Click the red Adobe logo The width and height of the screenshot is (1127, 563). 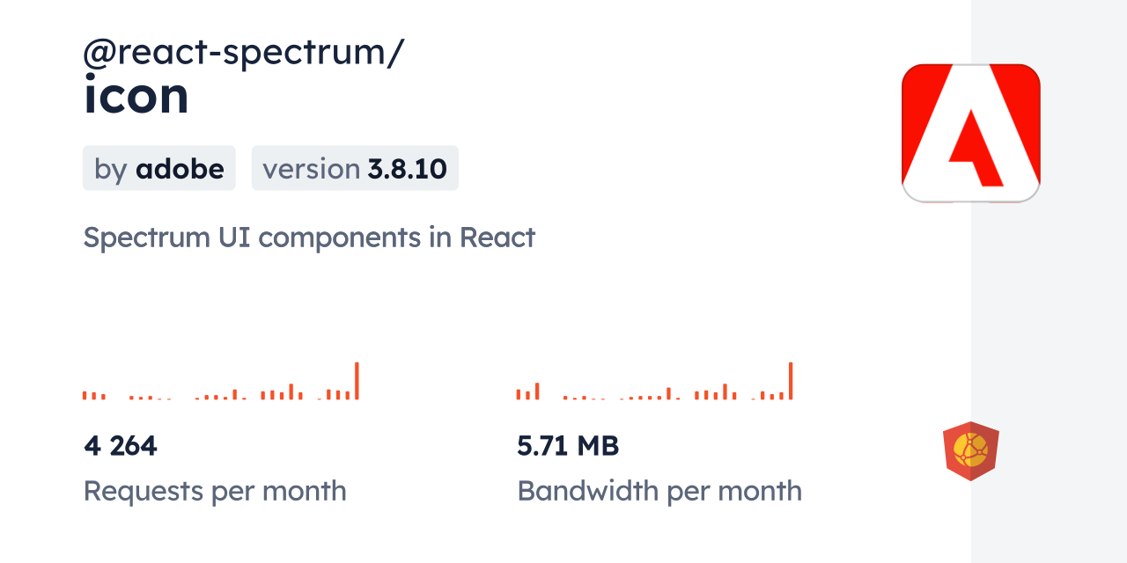[970, 133]
